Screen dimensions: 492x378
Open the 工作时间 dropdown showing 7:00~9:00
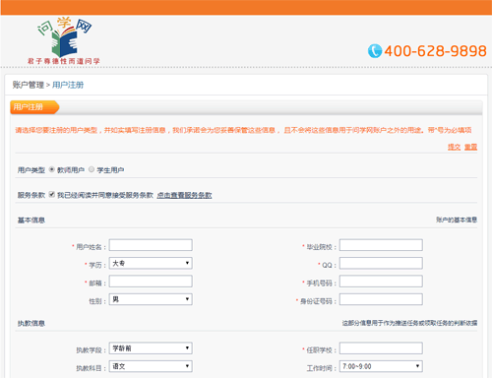click(x=381, y=366)
